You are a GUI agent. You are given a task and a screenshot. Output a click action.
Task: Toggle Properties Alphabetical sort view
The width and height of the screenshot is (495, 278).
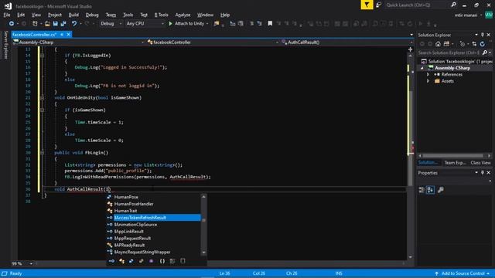click(x=431, y=190)
